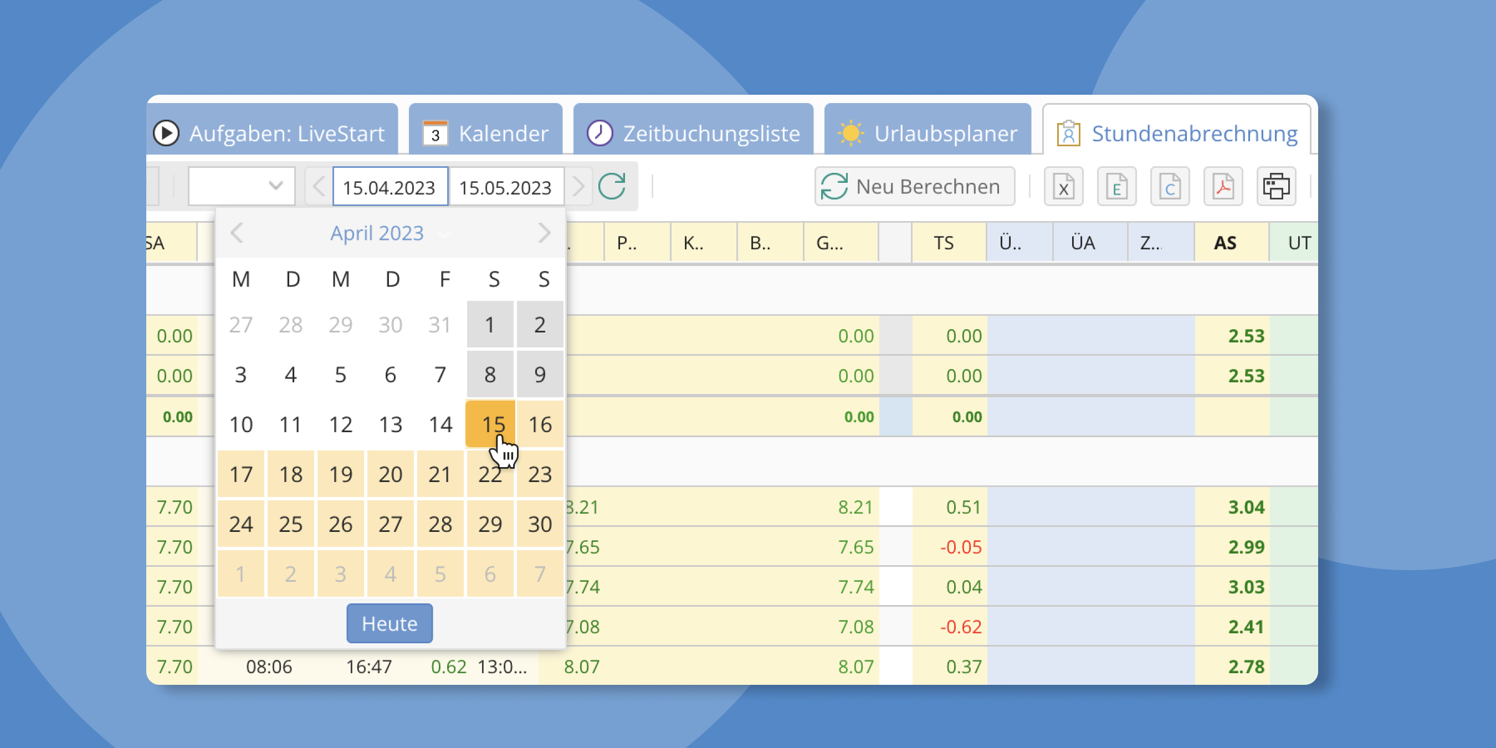This screenshot has height=748, width=1496.
Task: Select April 1 in the calendar
Action: coord(490,324)
